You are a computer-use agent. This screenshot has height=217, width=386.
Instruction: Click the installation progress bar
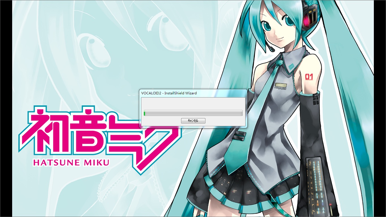tap(193, 113)
